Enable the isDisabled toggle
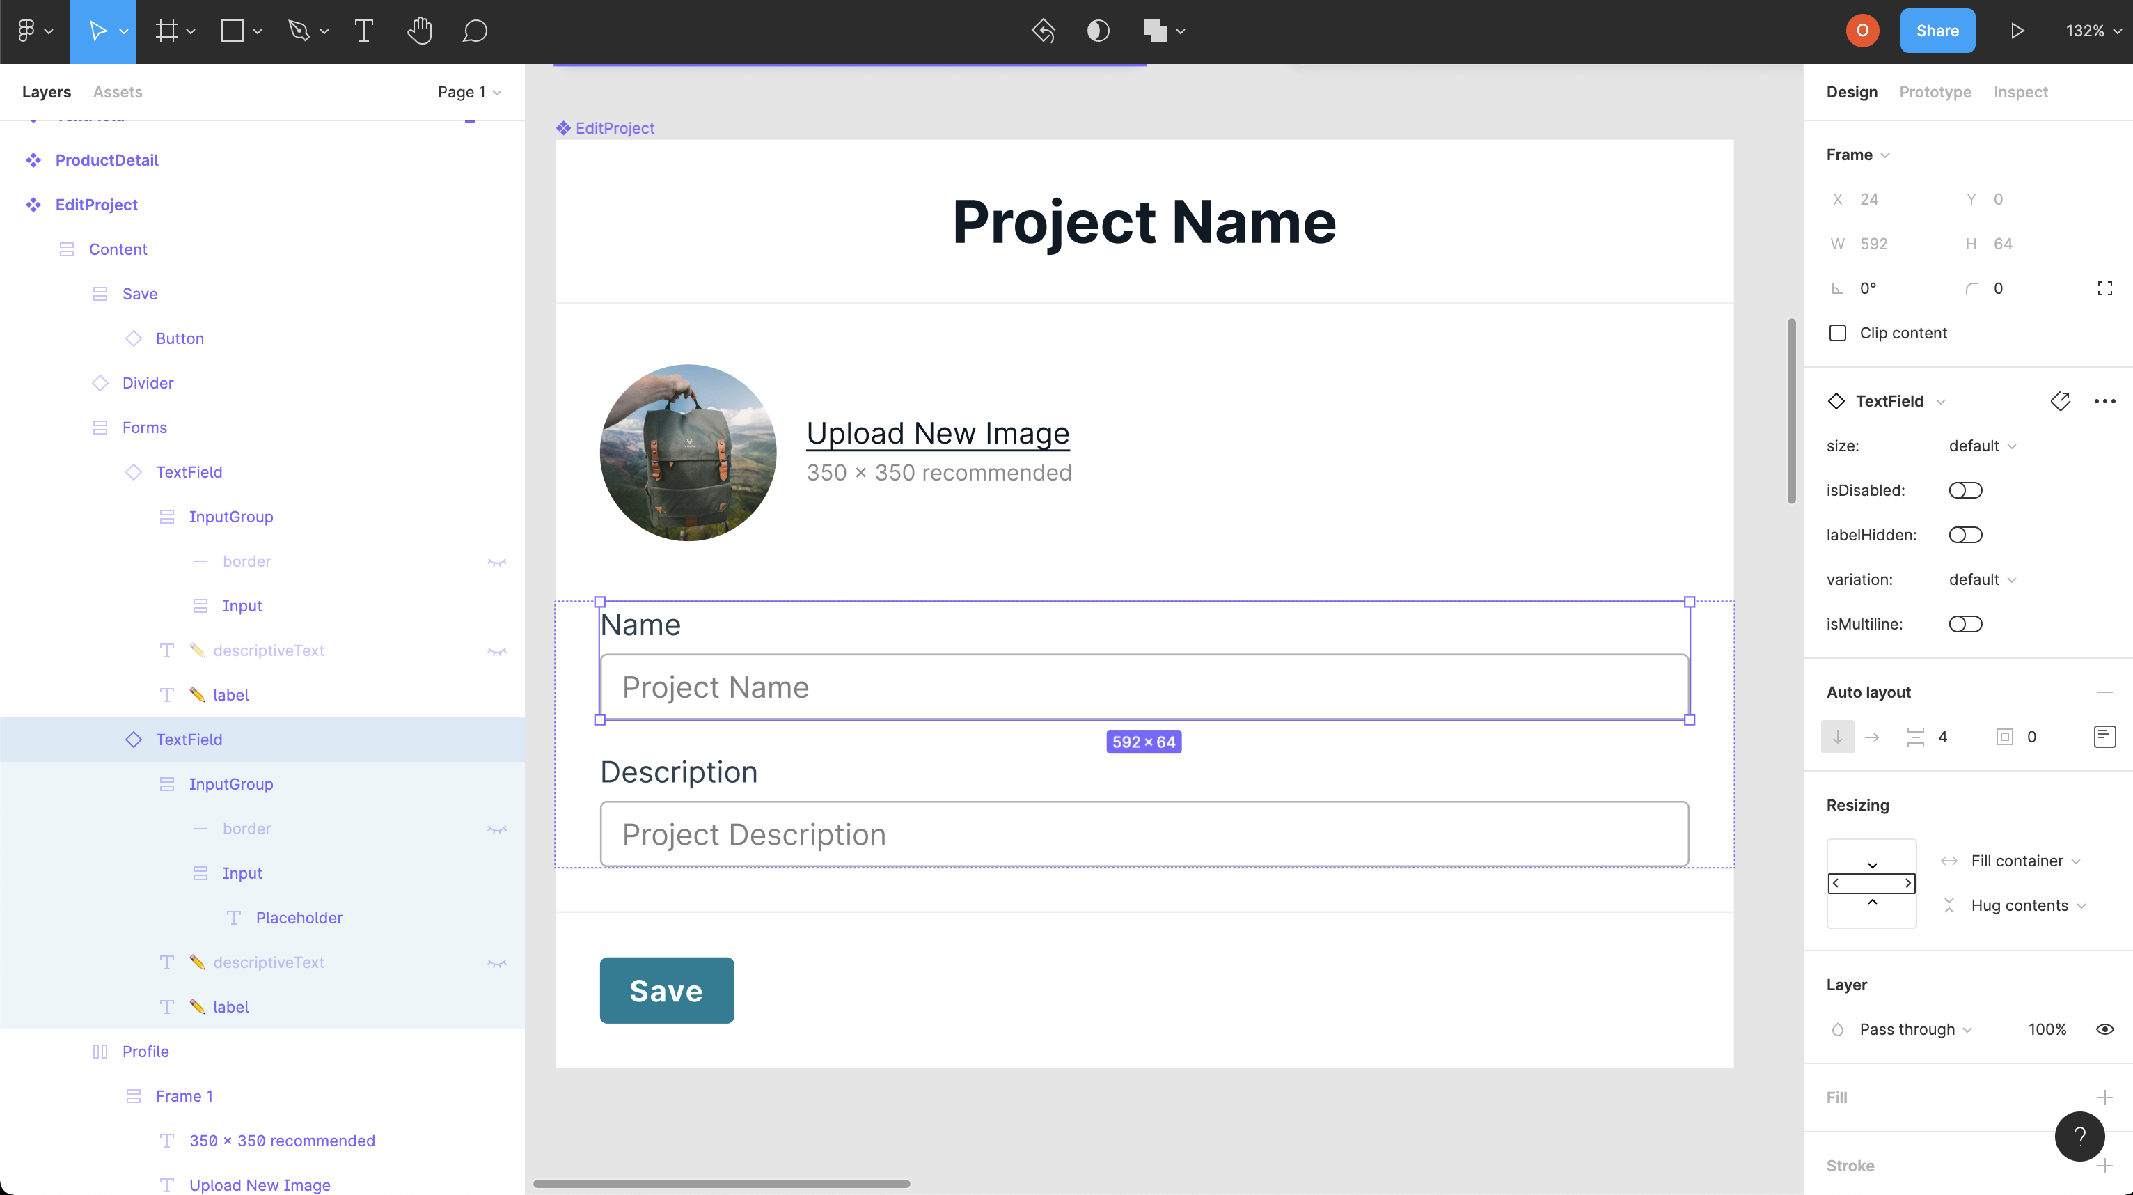This screenshot has width=2133, height=1195. 1966,490
